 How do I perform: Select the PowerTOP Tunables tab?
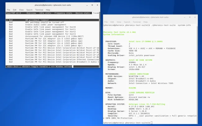pos(96,13)
